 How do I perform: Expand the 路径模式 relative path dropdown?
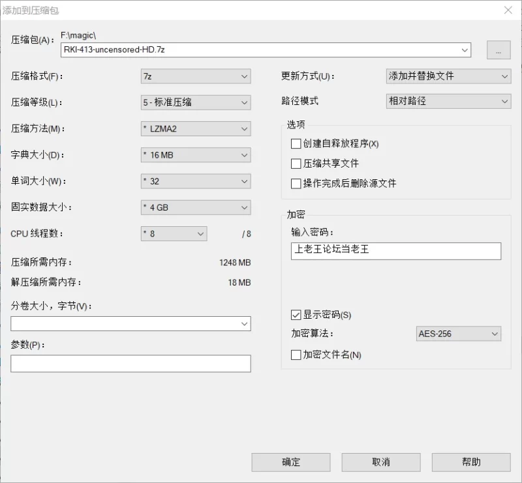[448, 101]
